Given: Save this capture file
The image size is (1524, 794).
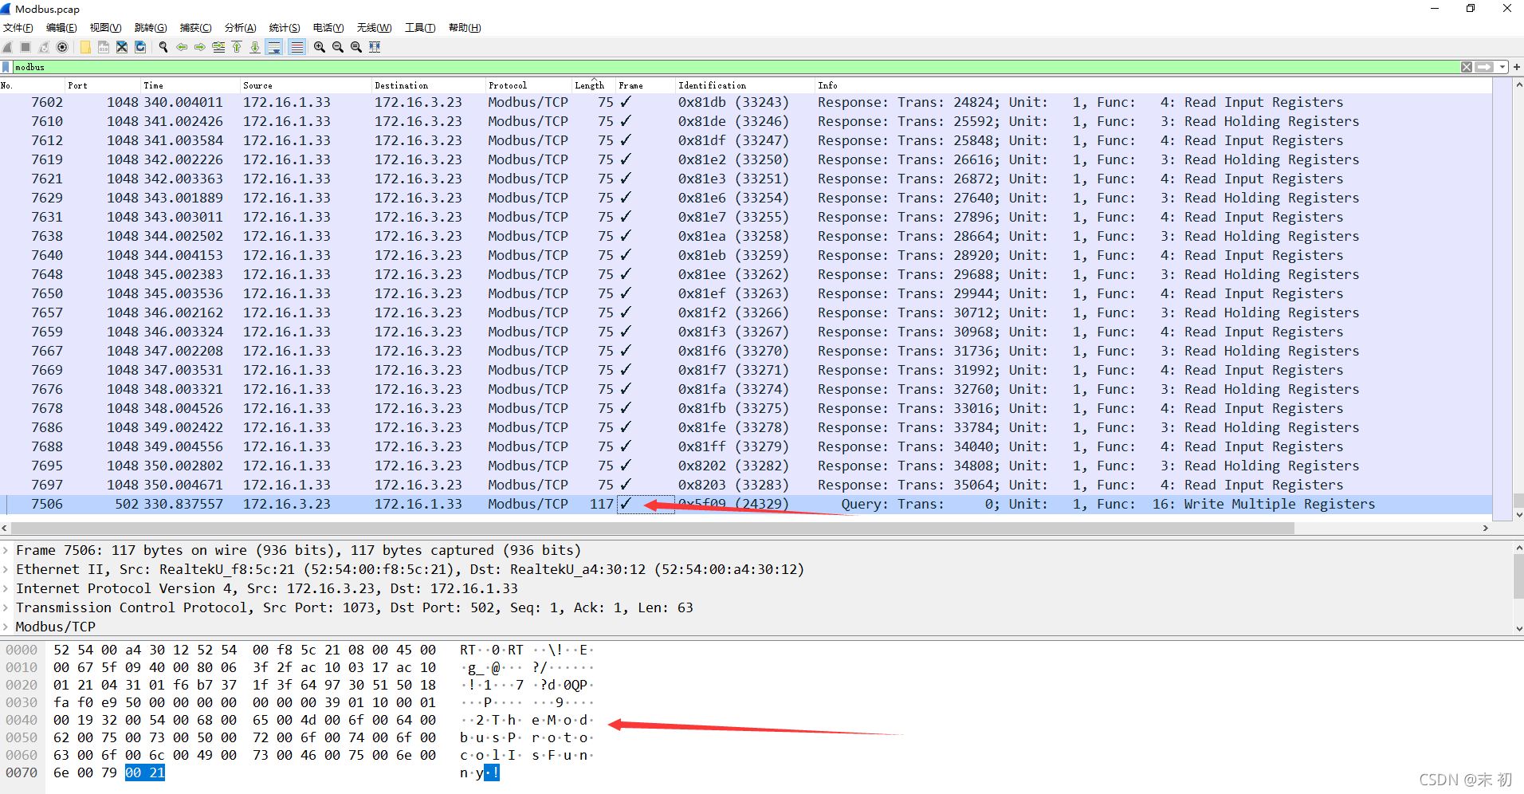Looking at the screenshot, I should pos(104,47).
